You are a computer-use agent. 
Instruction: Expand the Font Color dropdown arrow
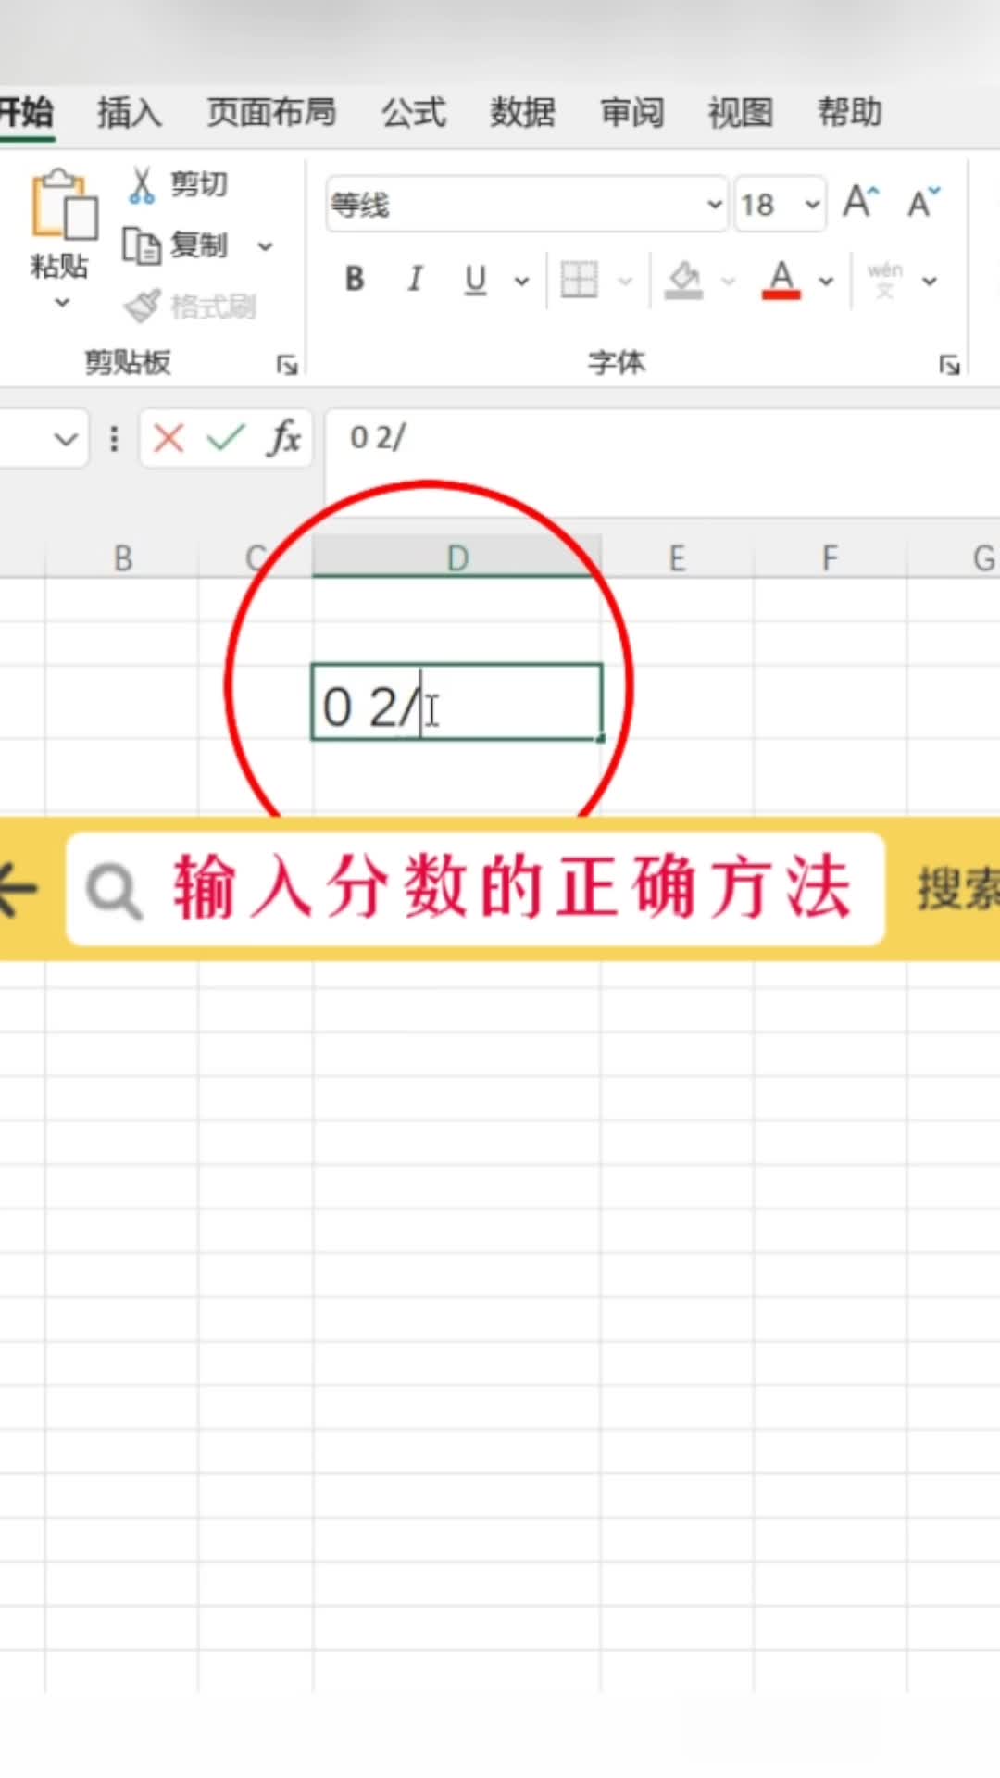826,281
